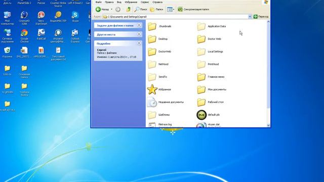Select the Google Chrome desktop shortcut

24,36
